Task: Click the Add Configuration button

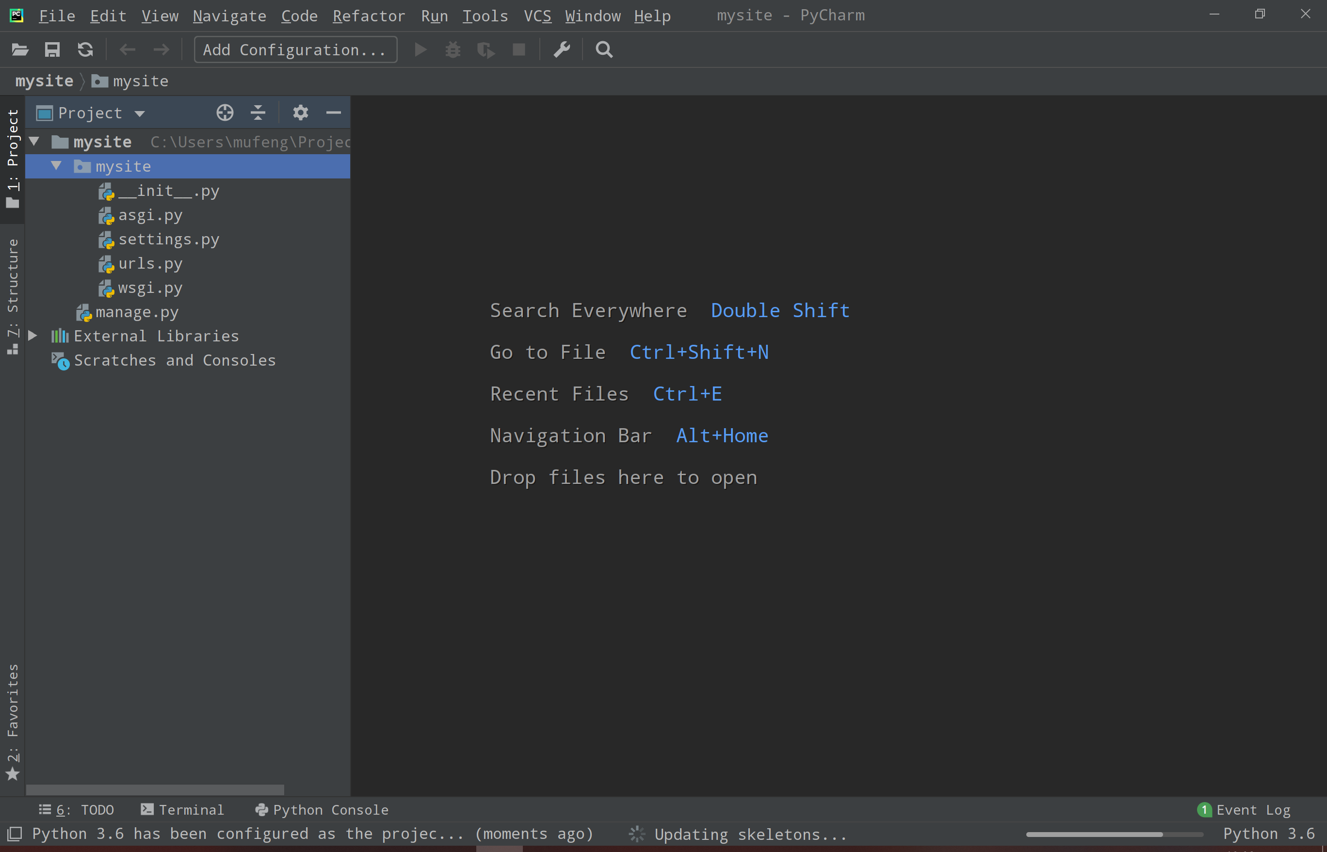Action: pos(295,50)
